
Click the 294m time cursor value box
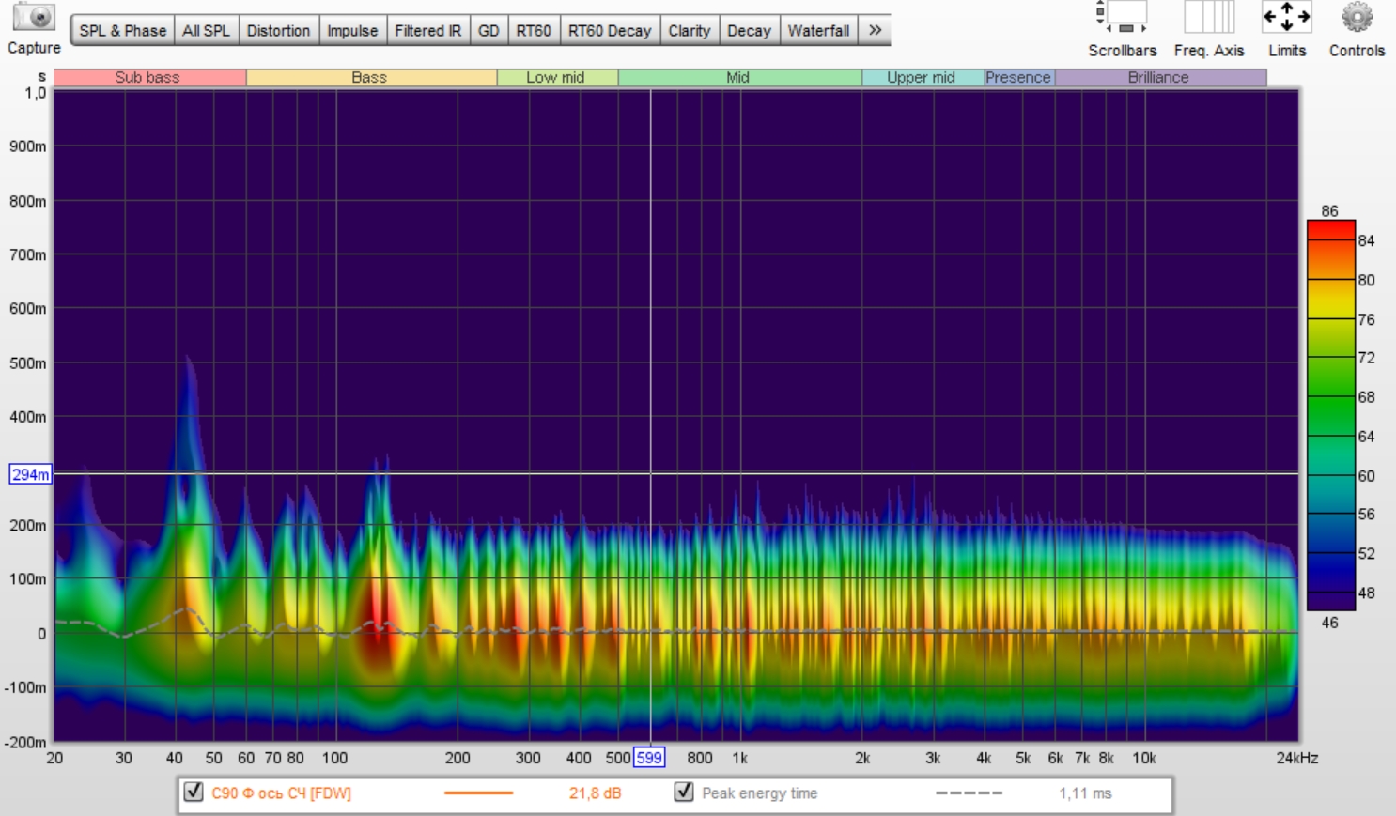tap(30, 474)
